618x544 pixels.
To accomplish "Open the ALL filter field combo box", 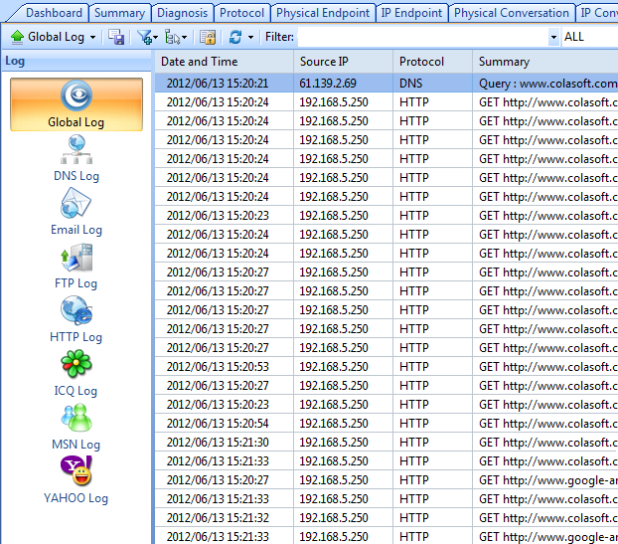I will point(589,37).
